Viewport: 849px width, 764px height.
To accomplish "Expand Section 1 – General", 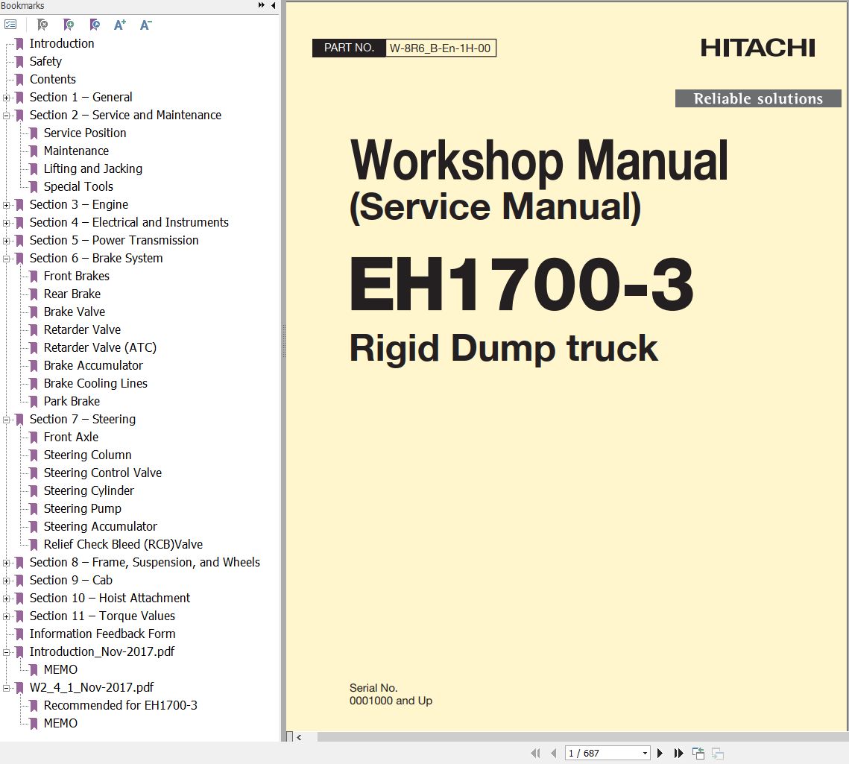I will pos(7,98).
